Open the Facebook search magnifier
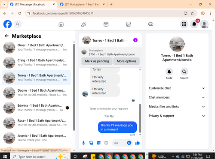Image resolution: width=215 pixels, height=159 pixels. [x=18, y=24]
